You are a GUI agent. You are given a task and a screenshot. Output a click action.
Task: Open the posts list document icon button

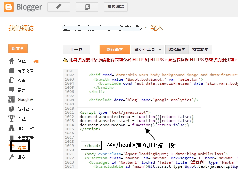point(87,7)
